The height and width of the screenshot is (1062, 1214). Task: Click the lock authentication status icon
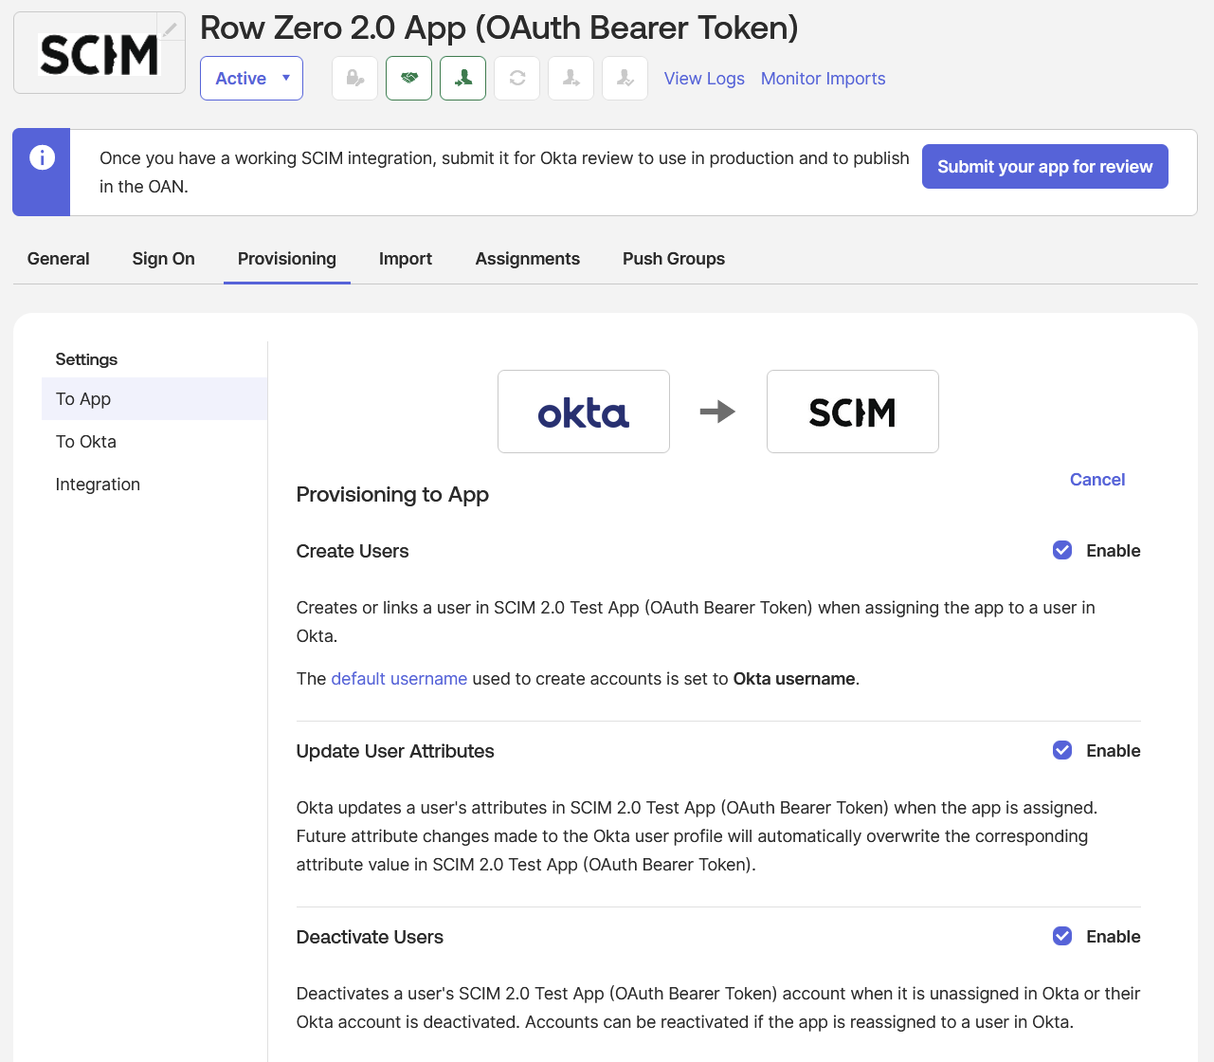click(x=354, y=78)
